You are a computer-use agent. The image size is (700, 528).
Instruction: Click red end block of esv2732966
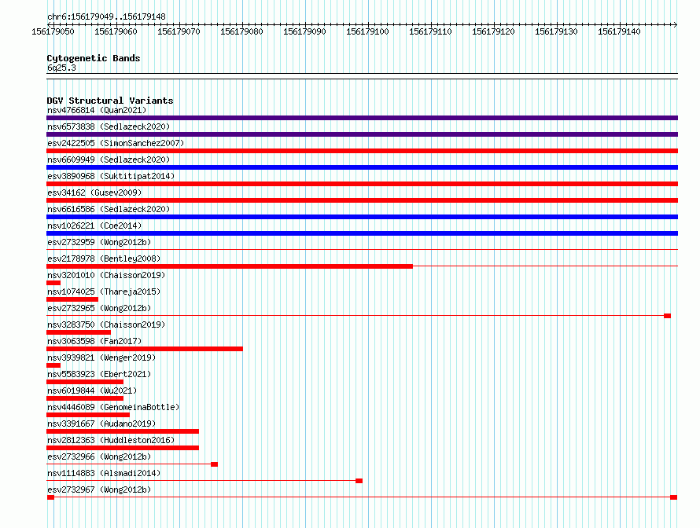214,464
